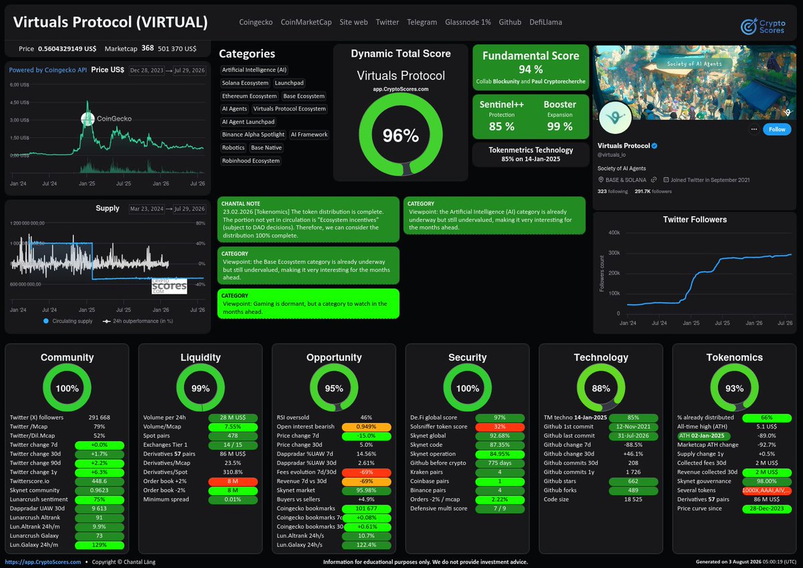
Task: Click the Twitter banner Society of AI Agents image
Action: tap(695, 83)
